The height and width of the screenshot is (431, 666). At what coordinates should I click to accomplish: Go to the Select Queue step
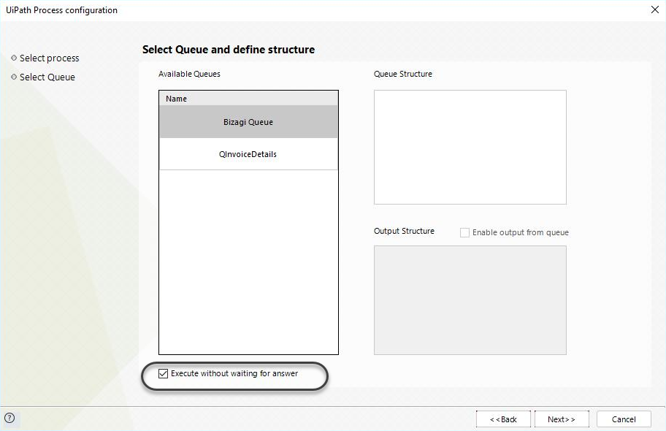pos(47,77)
